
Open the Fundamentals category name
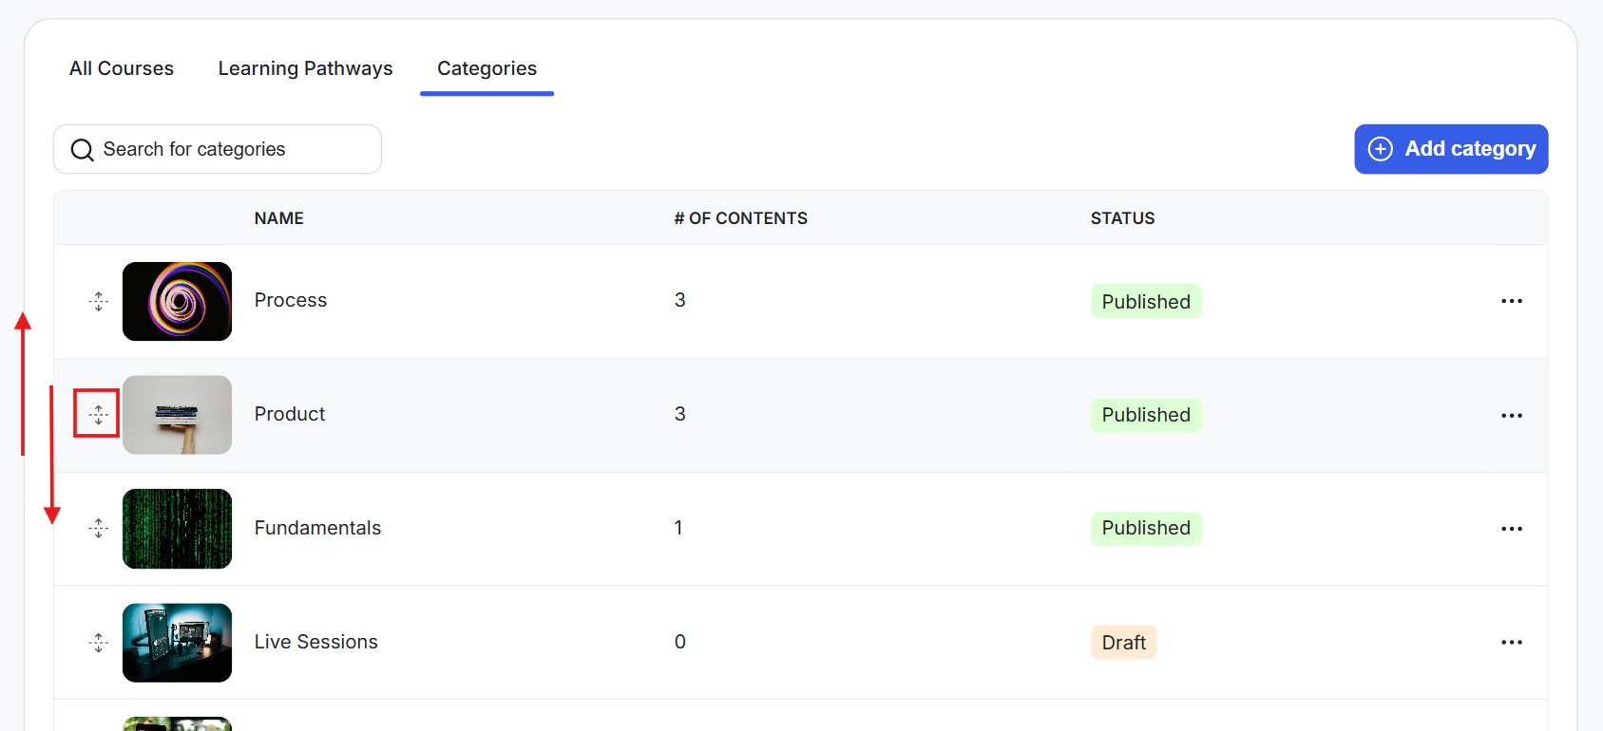tap(317, 528)
